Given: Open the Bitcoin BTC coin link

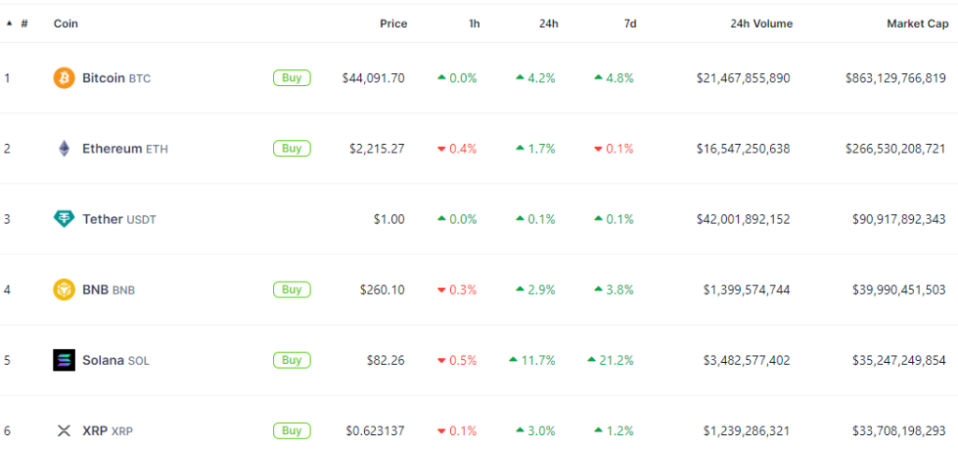Looking at the screenshot, I should pyautogui.click(x=116, y=78).
